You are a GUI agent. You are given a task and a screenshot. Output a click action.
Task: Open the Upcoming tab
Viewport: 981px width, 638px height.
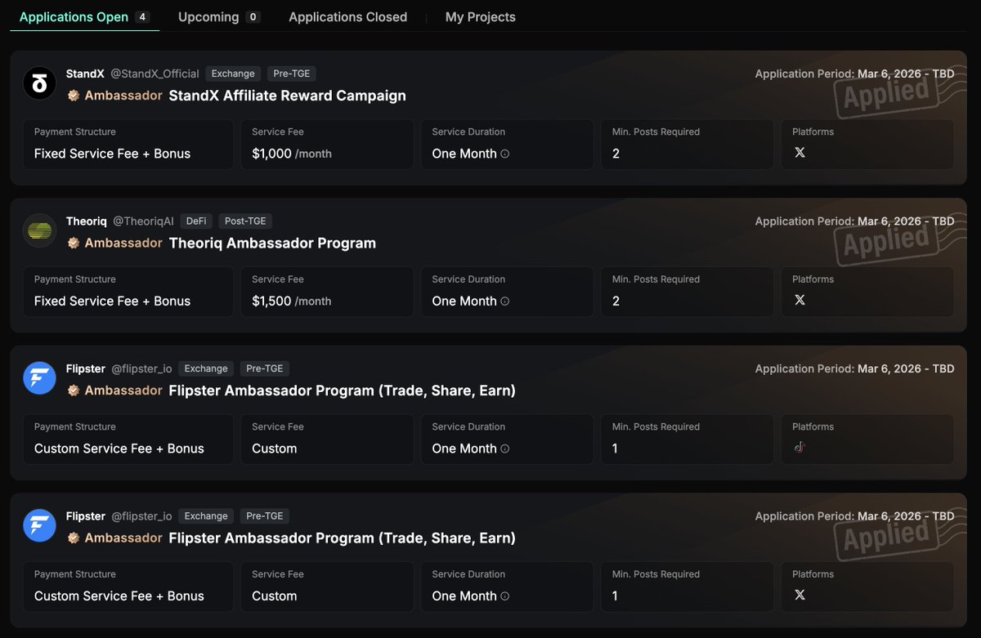(x=219, y=16)
